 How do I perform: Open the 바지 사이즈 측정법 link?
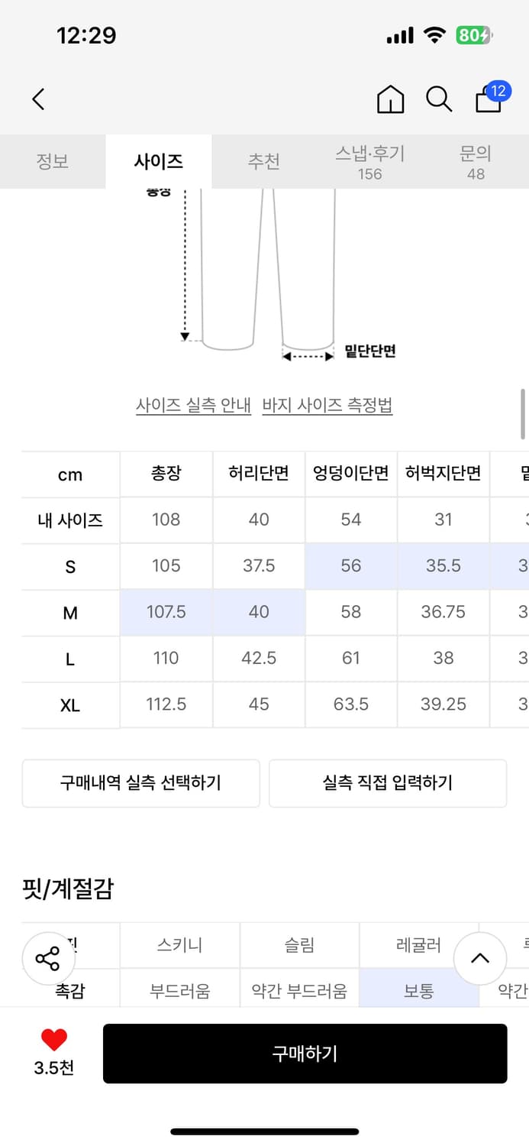pyautogui.click(x=327, y=406)
